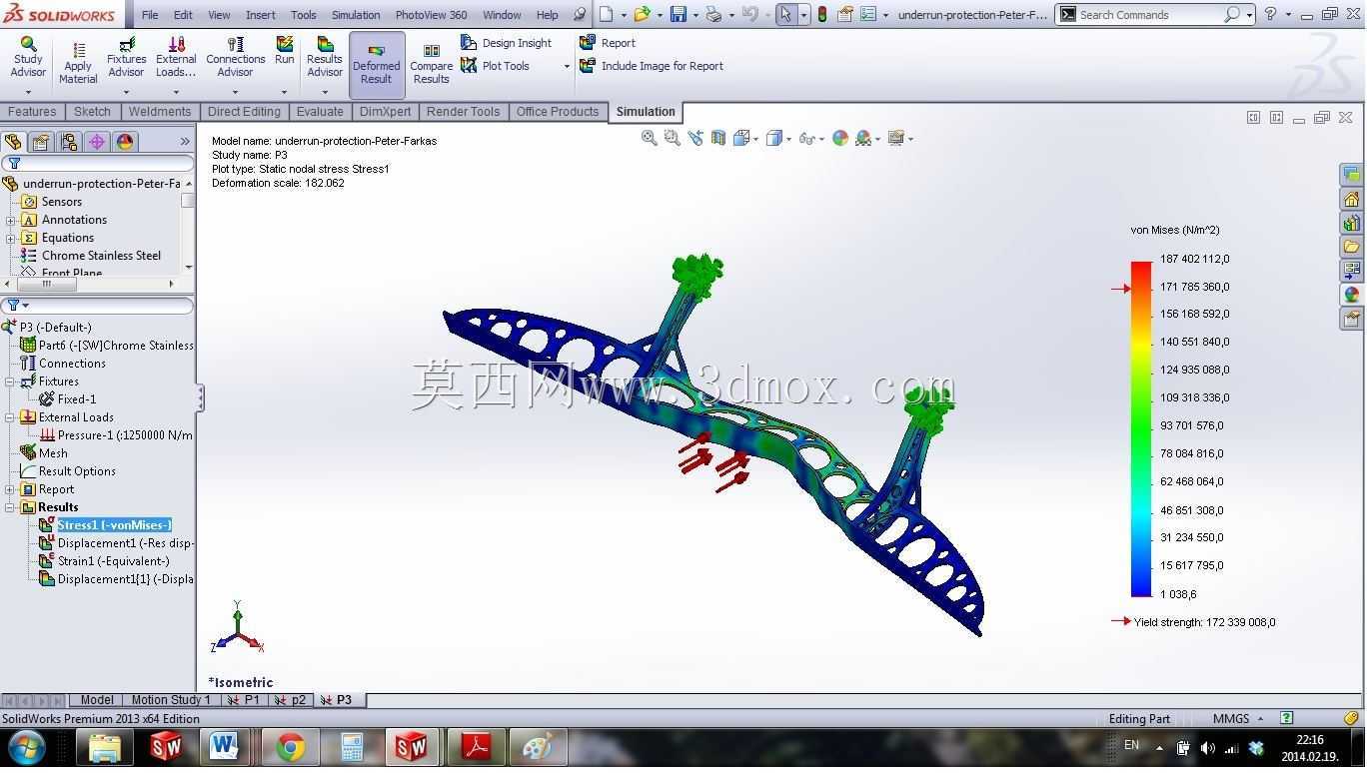Click Compare Results
1367x773 pixels.
[x=432, y=64]
